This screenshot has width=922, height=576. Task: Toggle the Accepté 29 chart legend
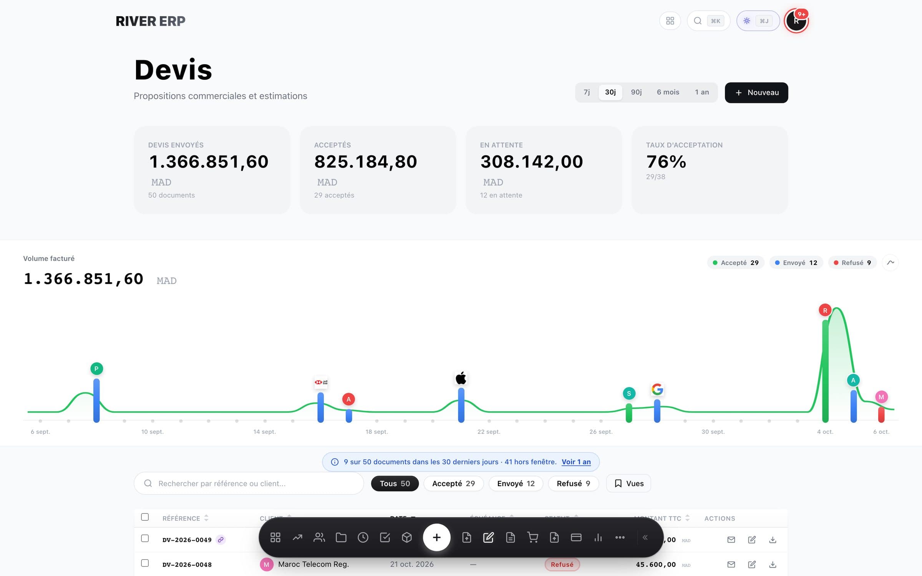(735, 263)
